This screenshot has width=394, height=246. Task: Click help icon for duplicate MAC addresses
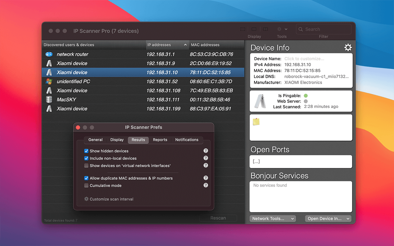[206, 178]
